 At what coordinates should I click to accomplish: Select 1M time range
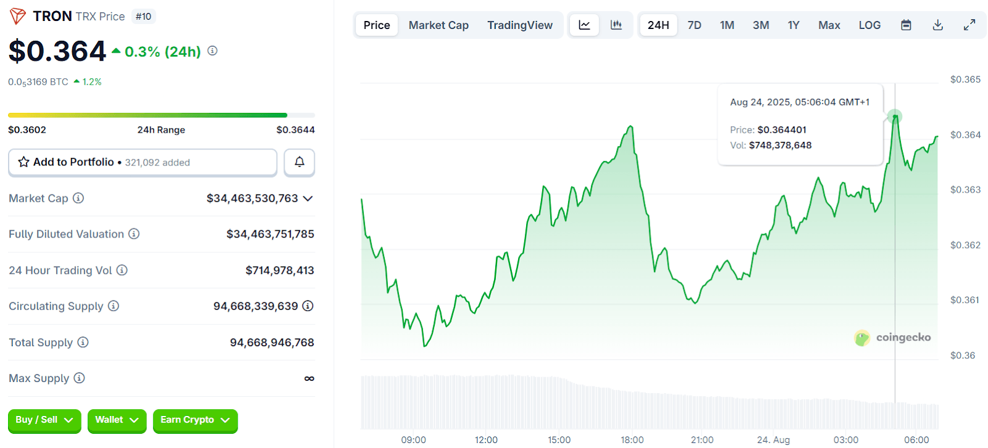click(727, 25)
